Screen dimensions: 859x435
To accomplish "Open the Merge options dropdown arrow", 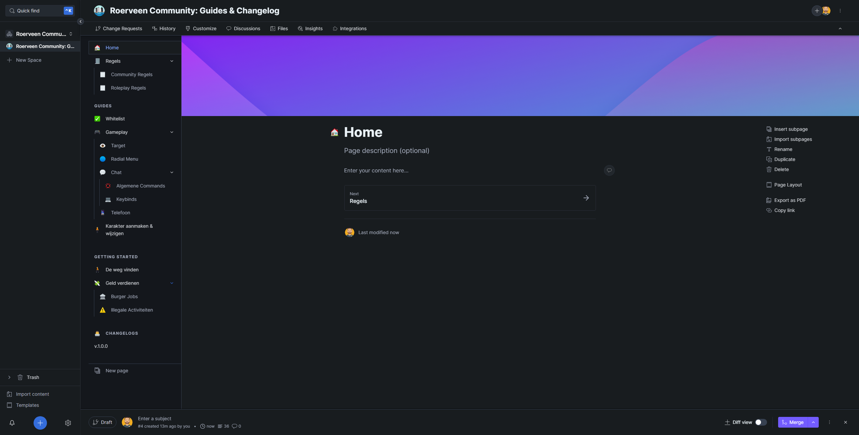I will 813,422.
